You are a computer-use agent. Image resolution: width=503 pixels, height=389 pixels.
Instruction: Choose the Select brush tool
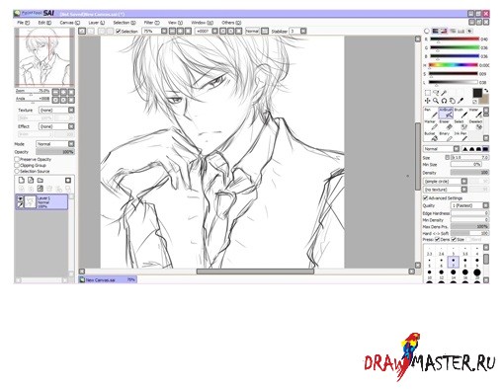coord(461,125)
